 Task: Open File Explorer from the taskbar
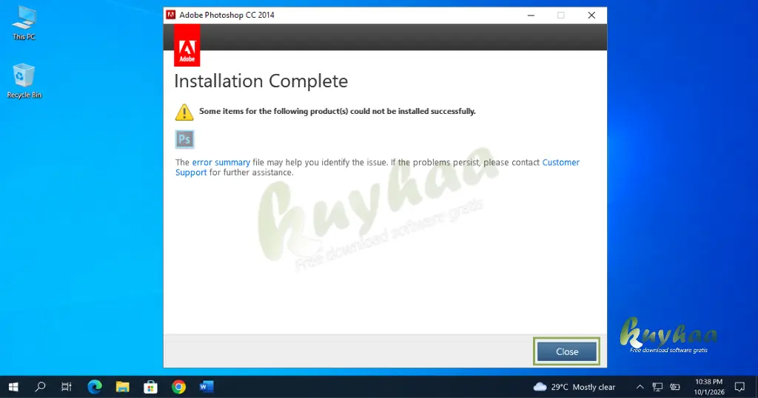coord(122,387)
